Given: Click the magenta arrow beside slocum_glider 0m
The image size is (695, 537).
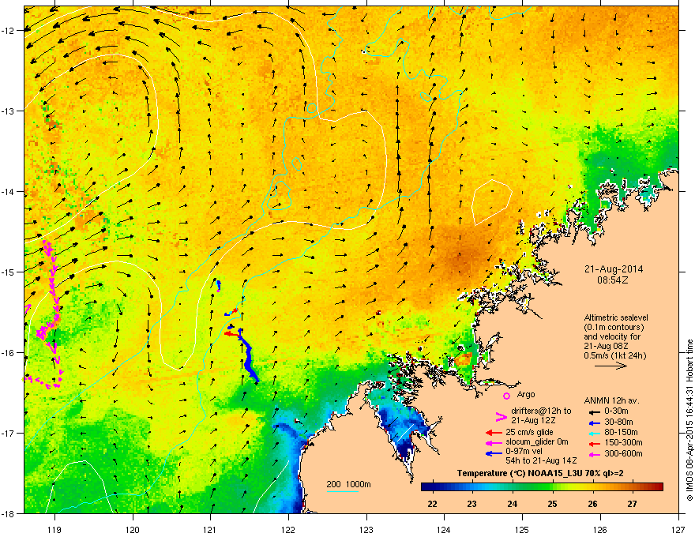Looking at the screenshot, I should pyautogui.click(x=494, y=442).
